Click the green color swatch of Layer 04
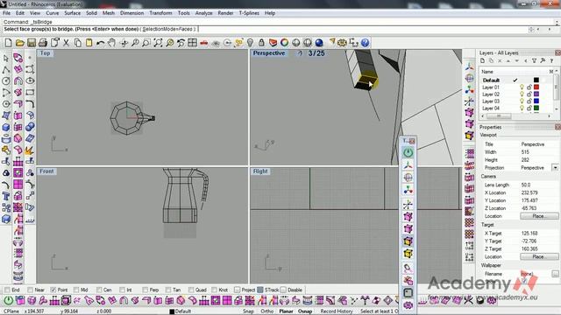561x315 pixels. pyautogui.click(x=536, y=108)
